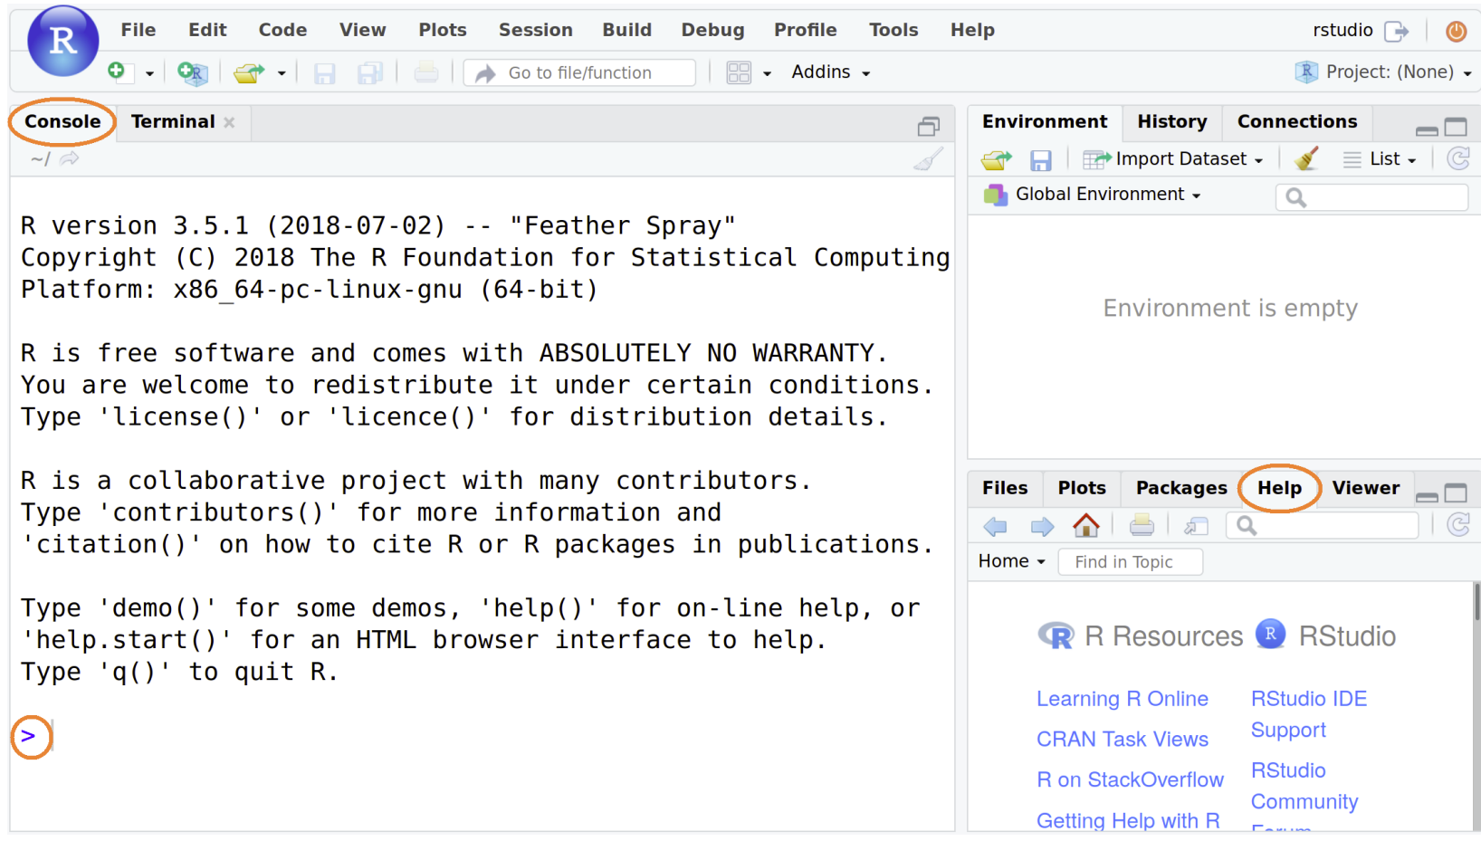Print the Help topic

(x=1142, y=525)
